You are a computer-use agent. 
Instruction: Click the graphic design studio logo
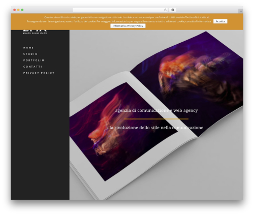pyautogui.click(x=35, y=32)
